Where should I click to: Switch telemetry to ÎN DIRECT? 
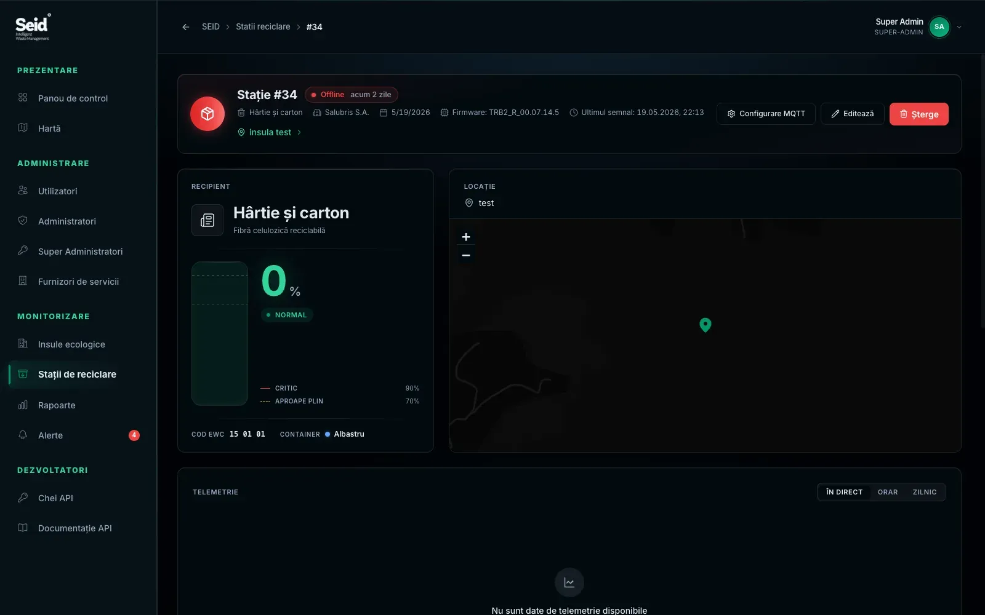tap(844, 492)
